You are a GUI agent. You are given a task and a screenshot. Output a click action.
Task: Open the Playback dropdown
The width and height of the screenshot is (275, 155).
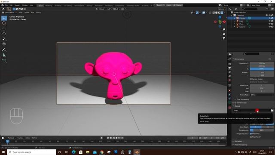coord(12,138)
